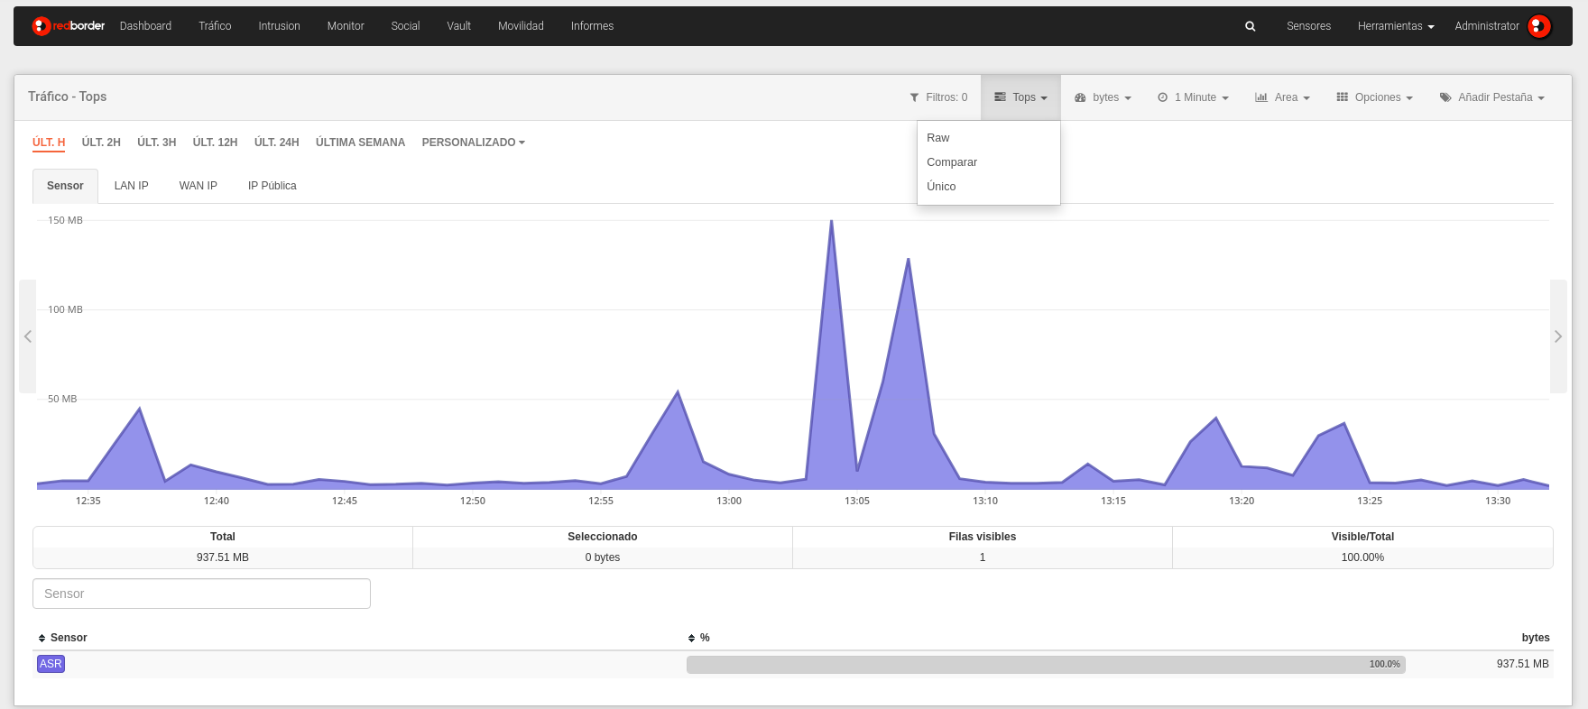Open Tráfico in top navigation
Screen dimensions: 1588x709
(x=215, y=26)
